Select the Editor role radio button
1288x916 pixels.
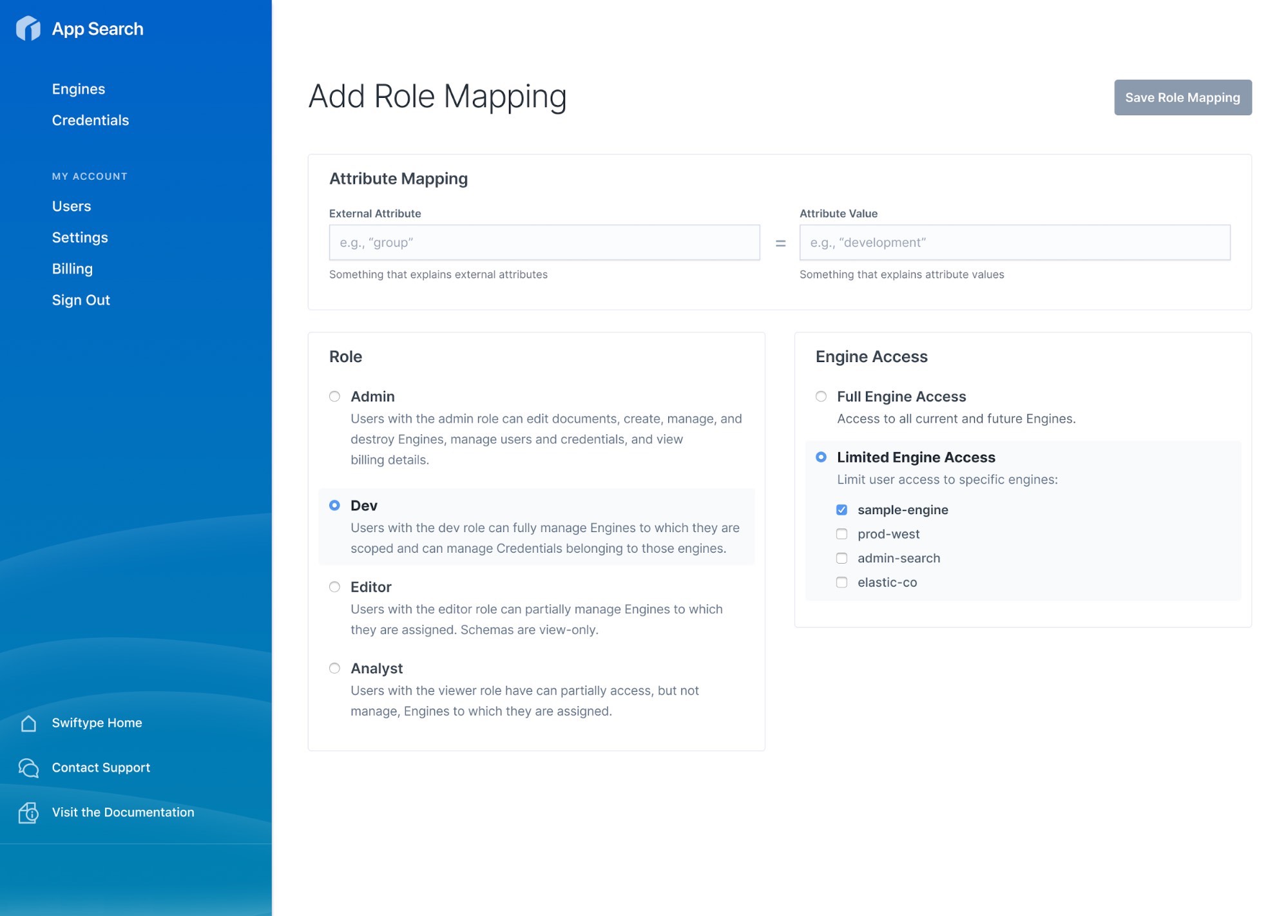point(334,586)
